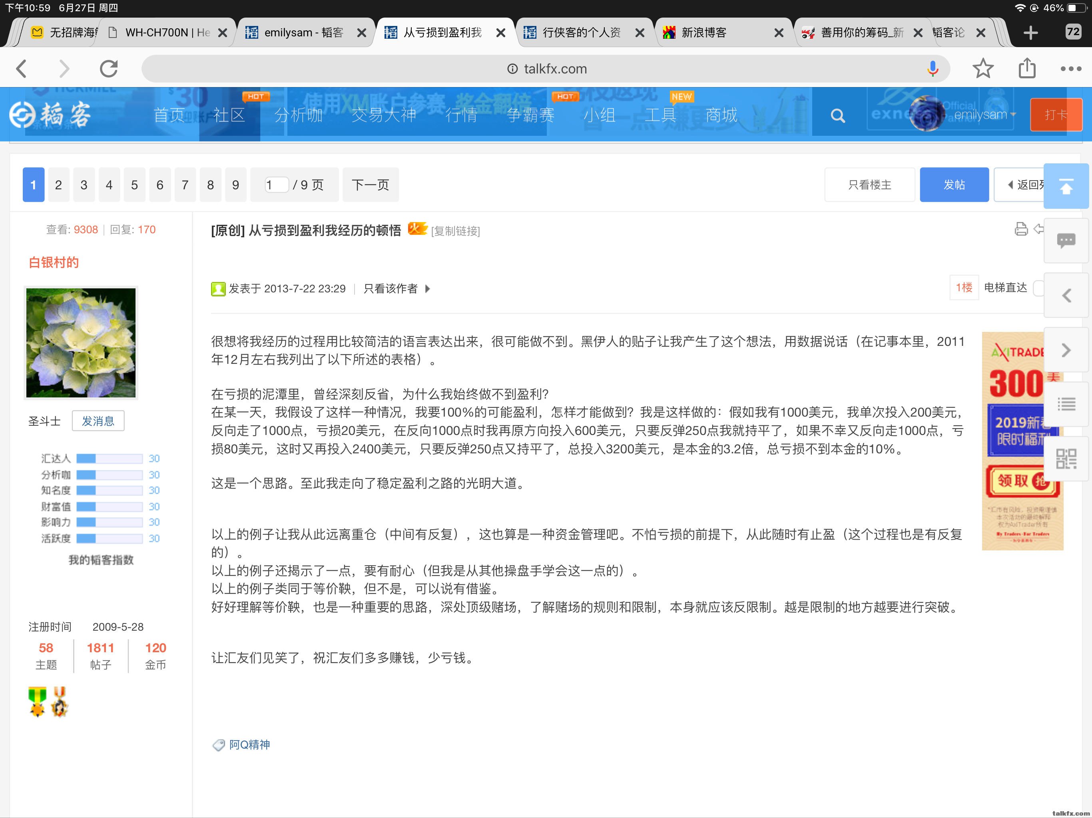The height and width of the screenshot is (818, 1092).
Task: Tap the browser back arrow
Action: (x=22, y=69)
